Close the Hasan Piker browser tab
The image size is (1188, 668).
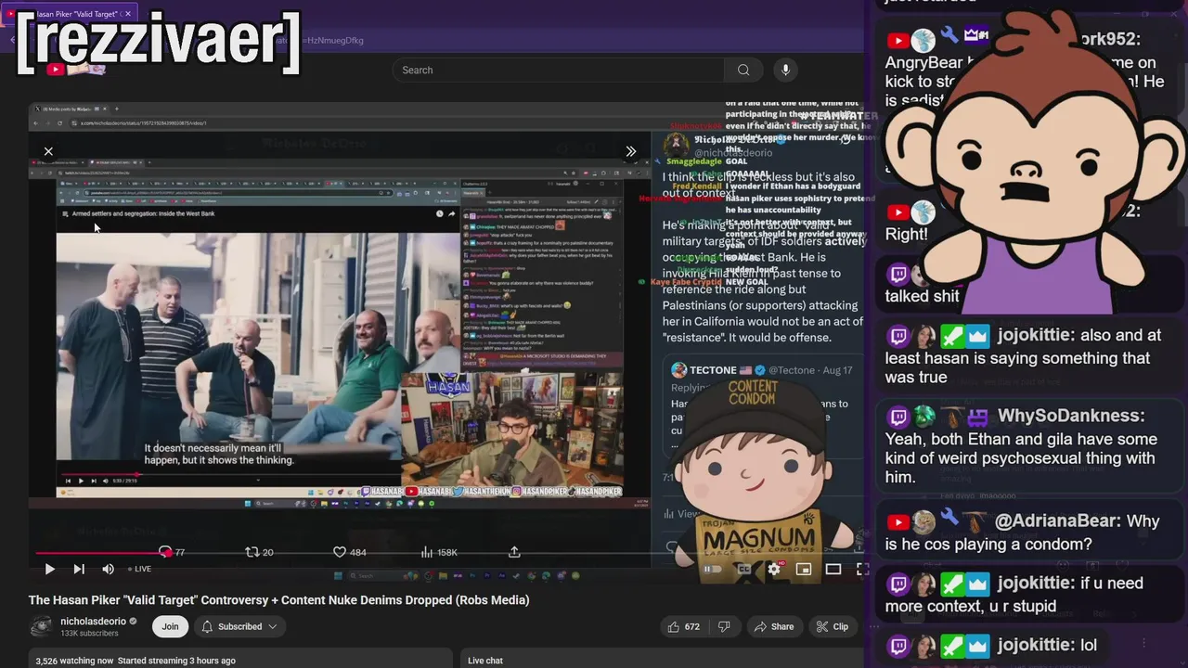[x=127, y=14]
